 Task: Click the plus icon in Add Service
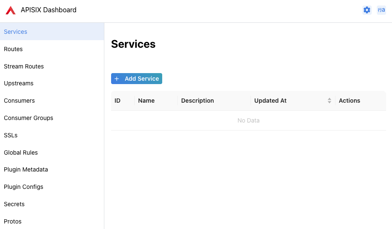[x=117, y=79]
